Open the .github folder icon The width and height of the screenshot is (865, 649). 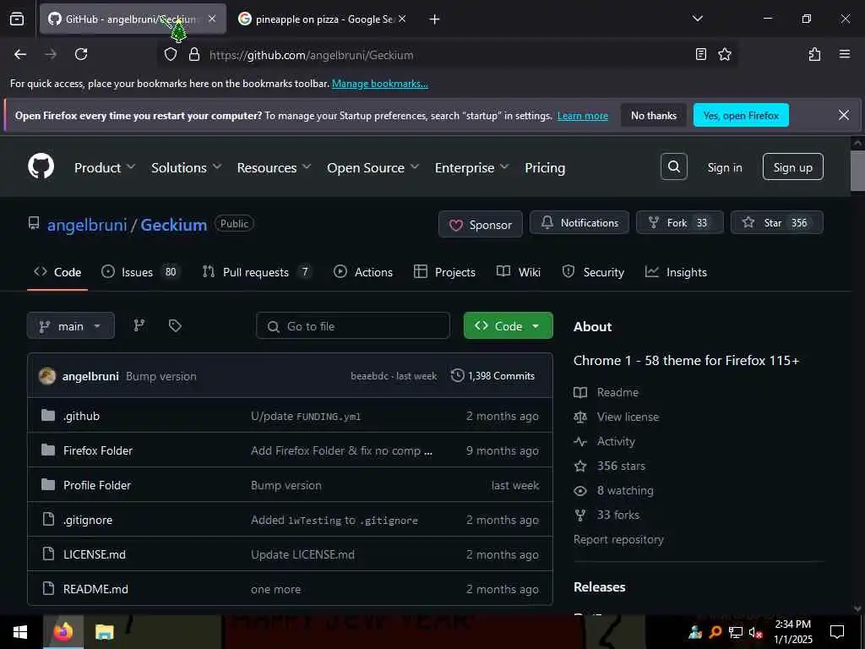point(48,415)
